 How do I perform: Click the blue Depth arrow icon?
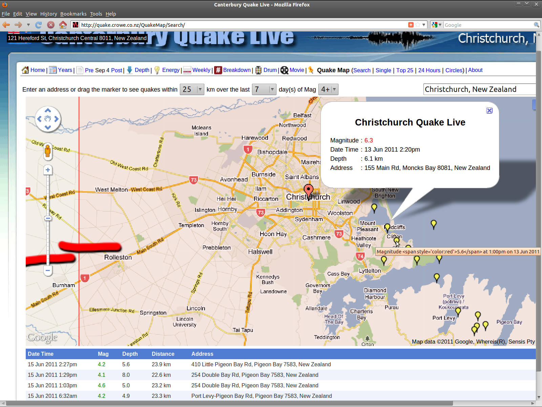[129, 70]
